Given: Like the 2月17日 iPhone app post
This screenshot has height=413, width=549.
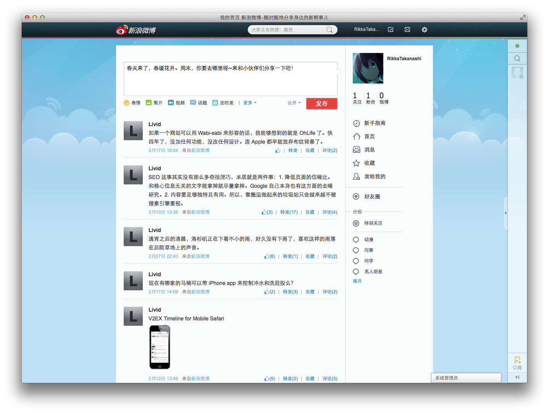Looking at the screenshot, I should (x=270, y=292).
